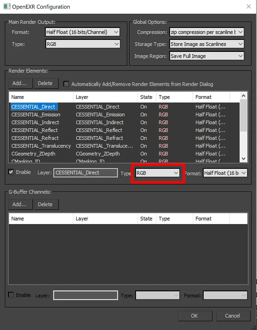
Task: Check the G-Buffer Channels Enable checkbox
Action: (x=11, y=295)
